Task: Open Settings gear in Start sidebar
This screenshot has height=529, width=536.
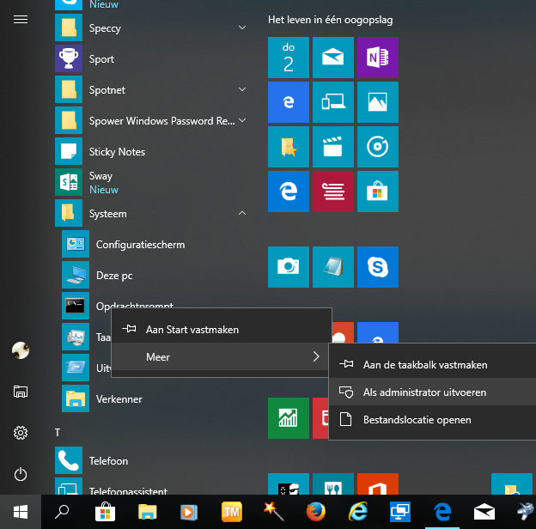Action: pos(21,433)
